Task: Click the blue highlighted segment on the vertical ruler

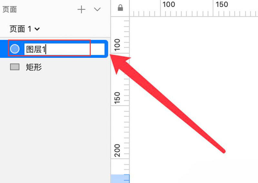Action: [x=120, y=179]
